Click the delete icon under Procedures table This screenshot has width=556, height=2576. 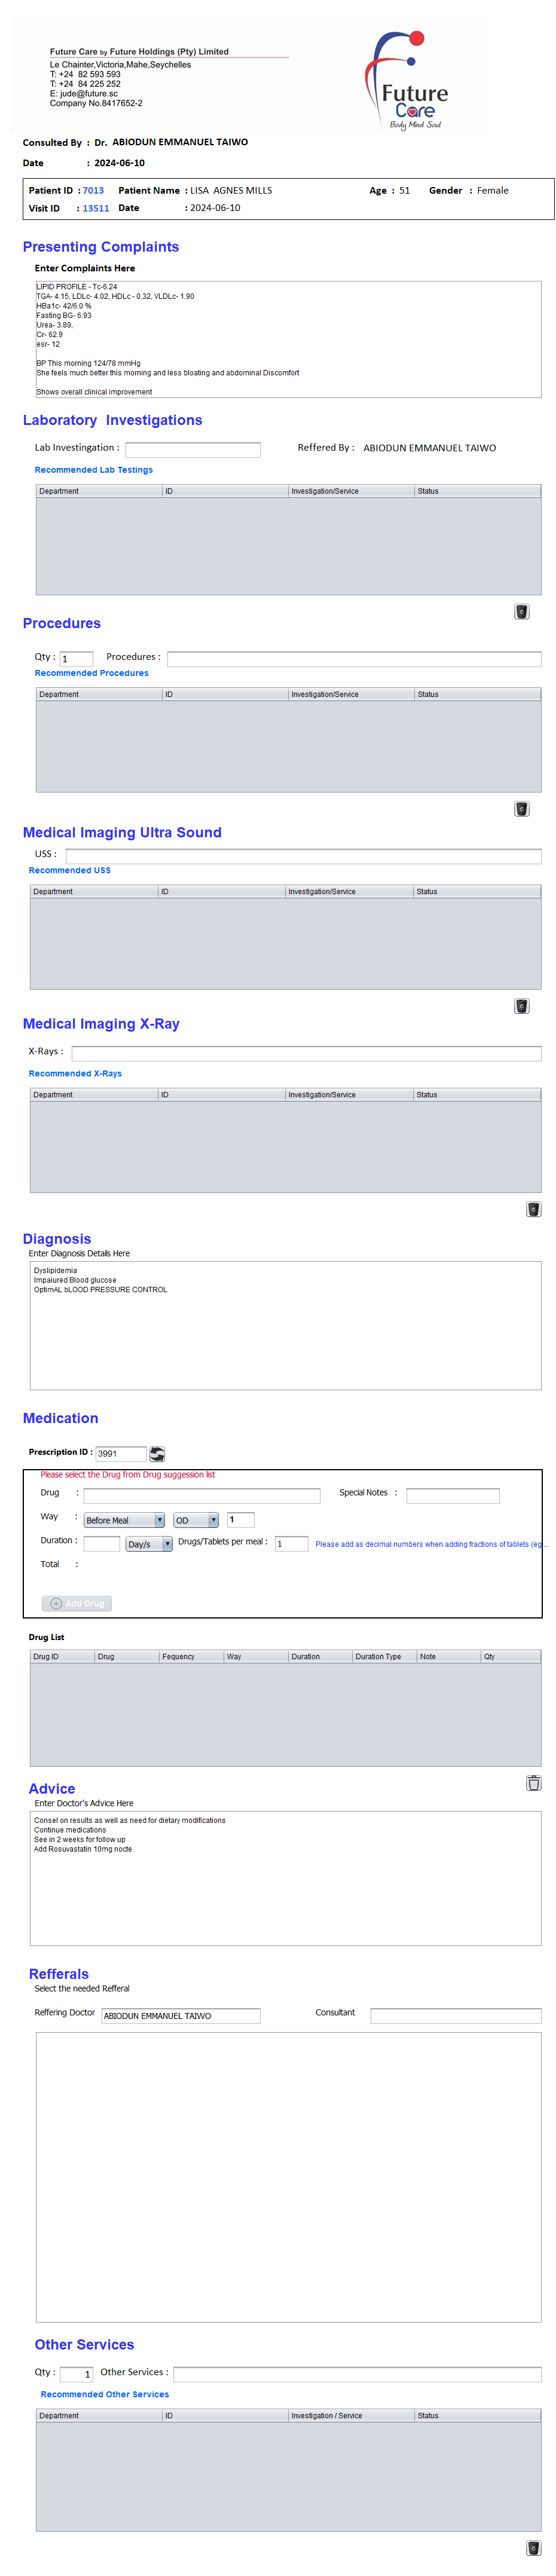(x=521, y=809)
